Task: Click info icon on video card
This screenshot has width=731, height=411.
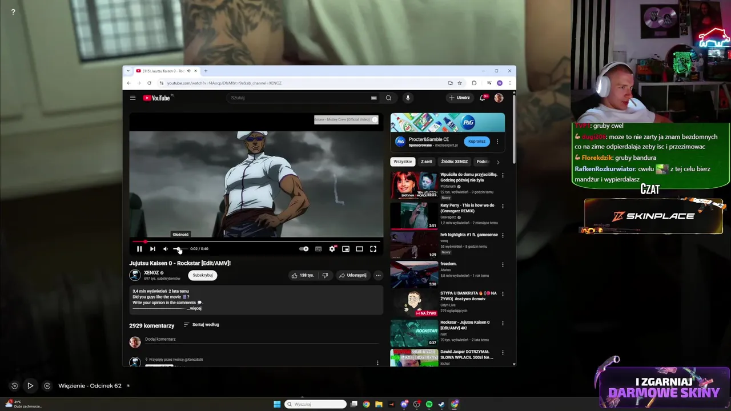Action: (375, 119)
